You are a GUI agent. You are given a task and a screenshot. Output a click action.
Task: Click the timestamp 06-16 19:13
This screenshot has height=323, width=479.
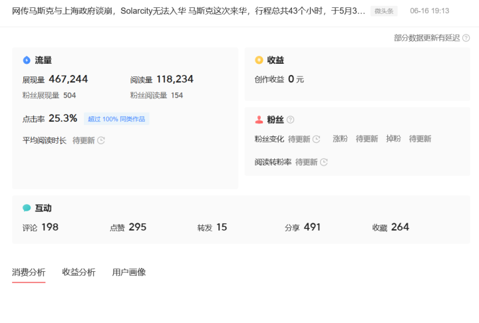point(430,11)
